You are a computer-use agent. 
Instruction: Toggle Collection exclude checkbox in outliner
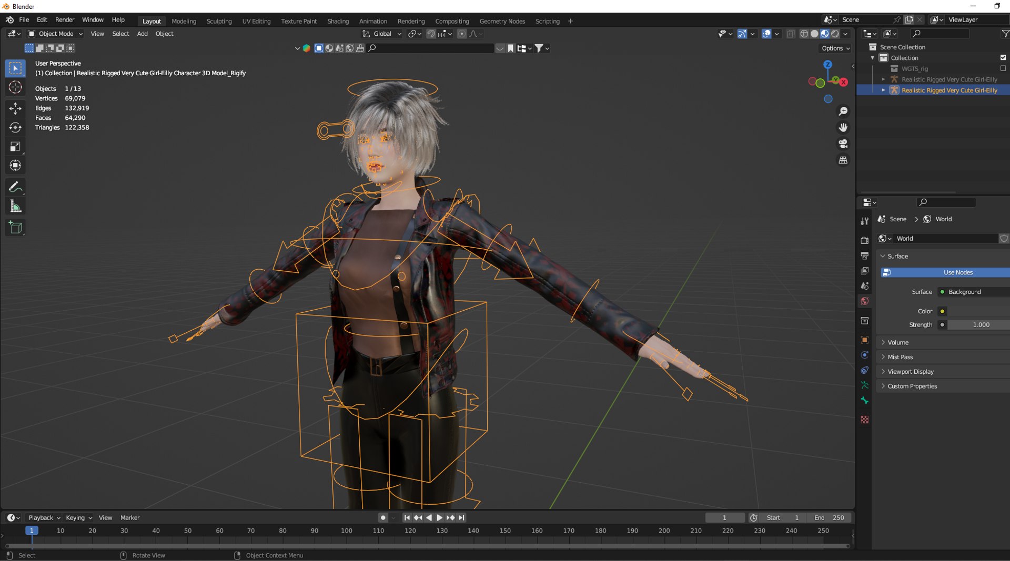(1003, 58)
